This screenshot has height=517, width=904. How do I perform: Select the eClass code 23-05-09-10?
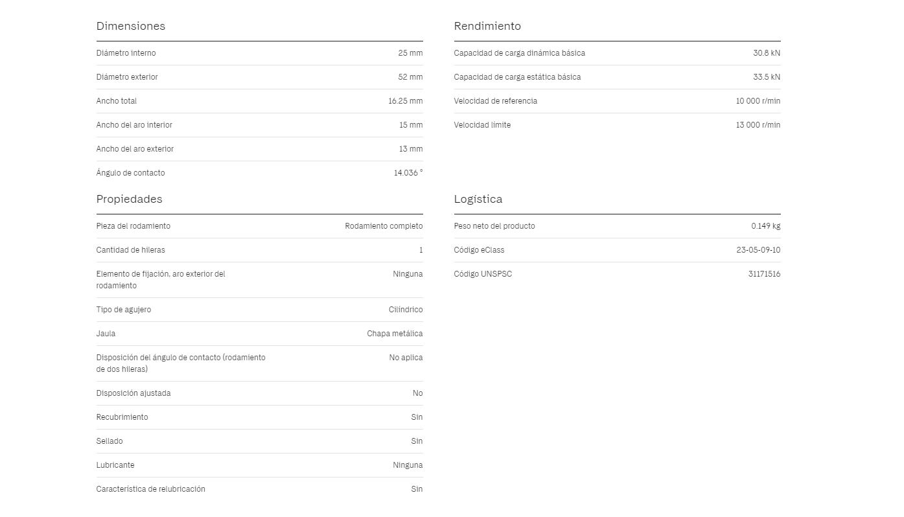coord(758,250)
